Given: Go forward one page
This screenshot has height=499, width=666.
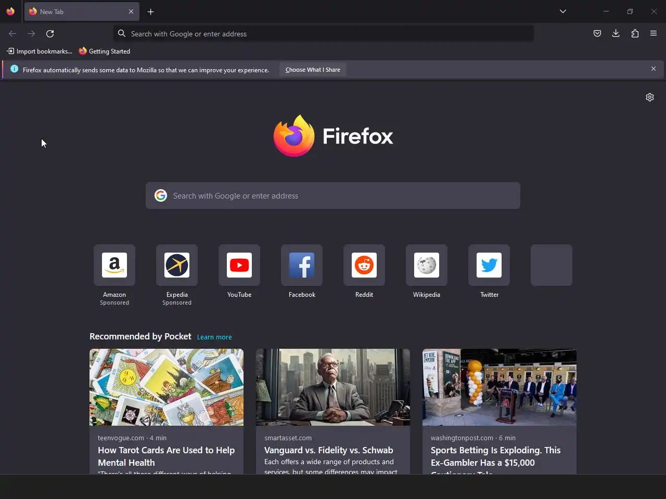Looking at the screenshot, I should (x=31, y=34).
